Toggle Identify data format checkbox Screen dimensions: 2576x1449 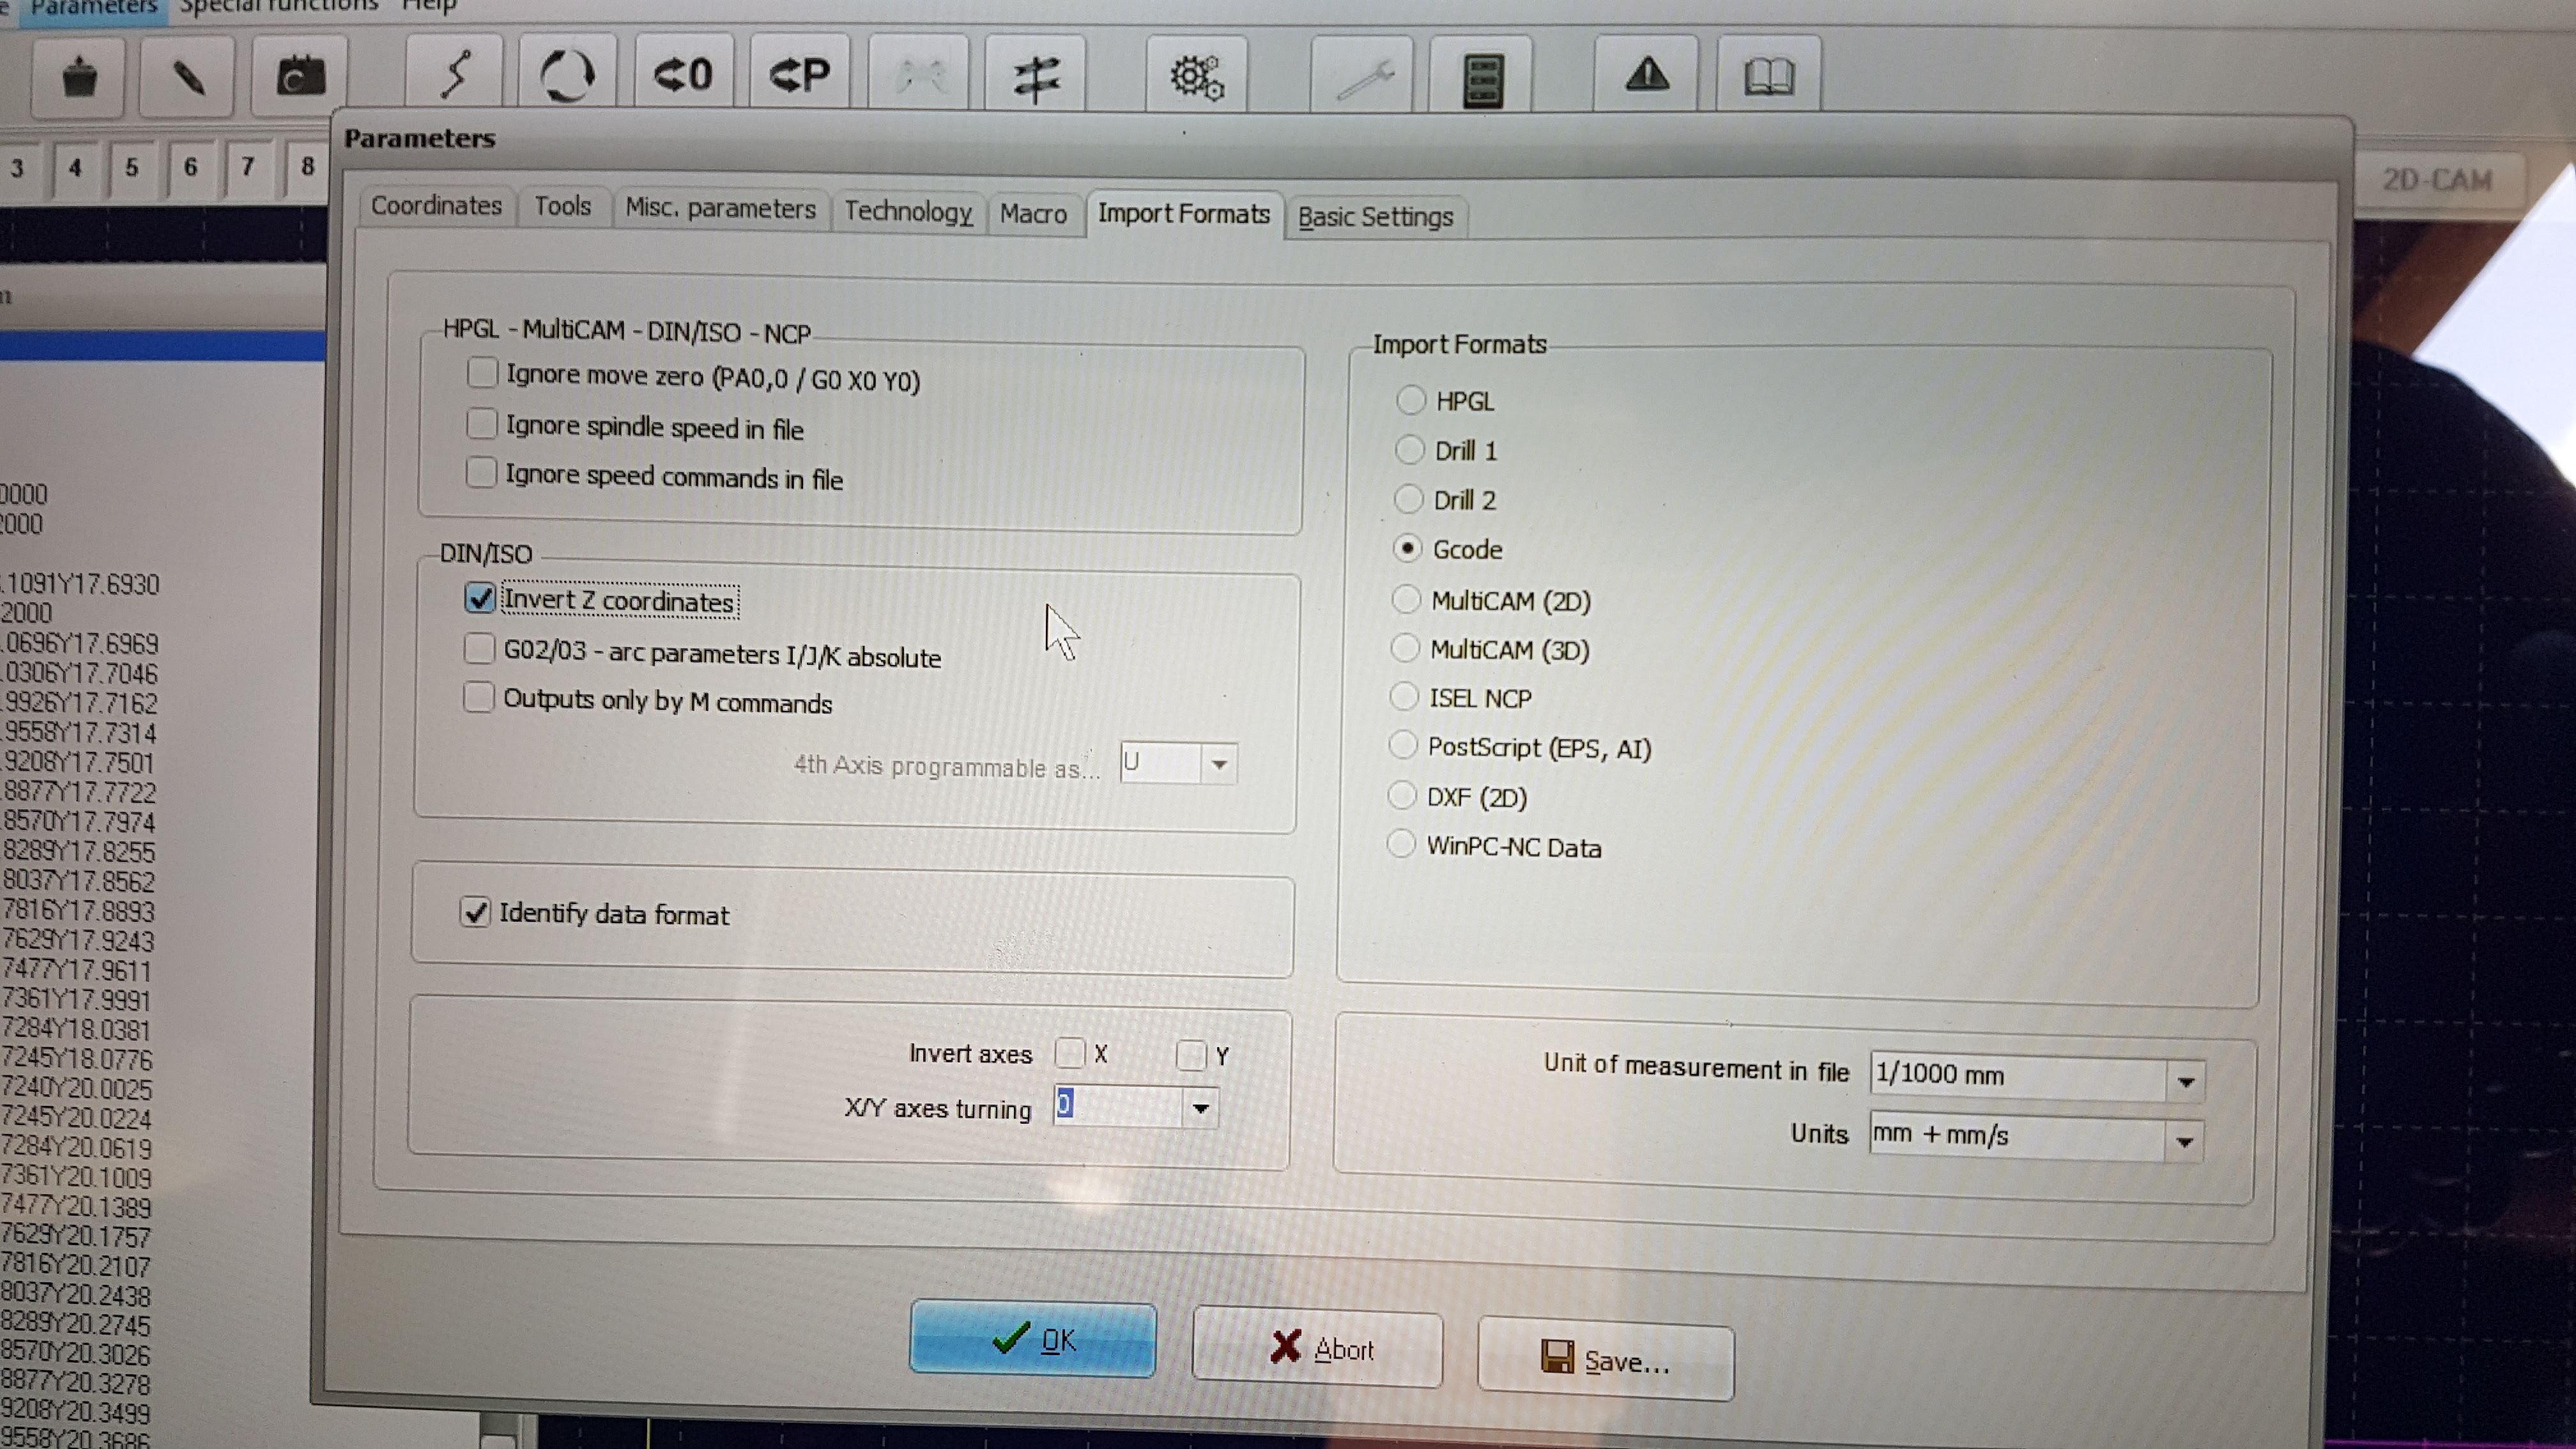click(x=475, y=912)
